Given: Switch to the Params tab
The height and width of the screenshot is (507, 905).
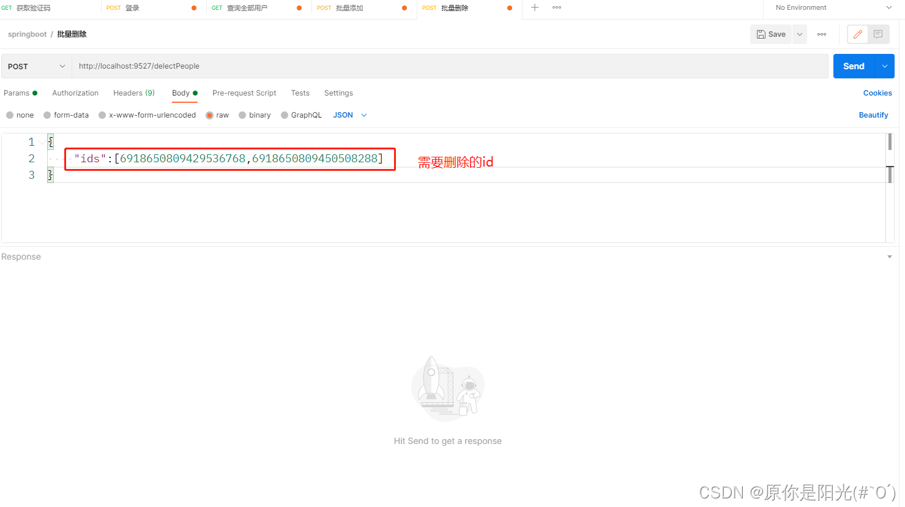Looking at the screenshot, I should (20, 93).
